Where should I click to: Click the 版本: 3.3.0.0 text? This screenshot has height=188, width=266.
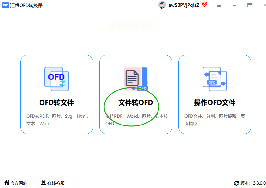253,183
